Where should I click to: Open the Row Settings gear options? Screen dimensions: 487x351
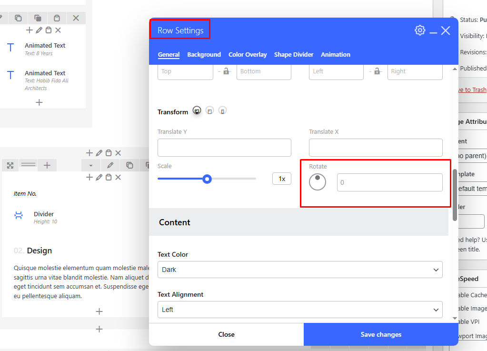(x=419, y=30)
